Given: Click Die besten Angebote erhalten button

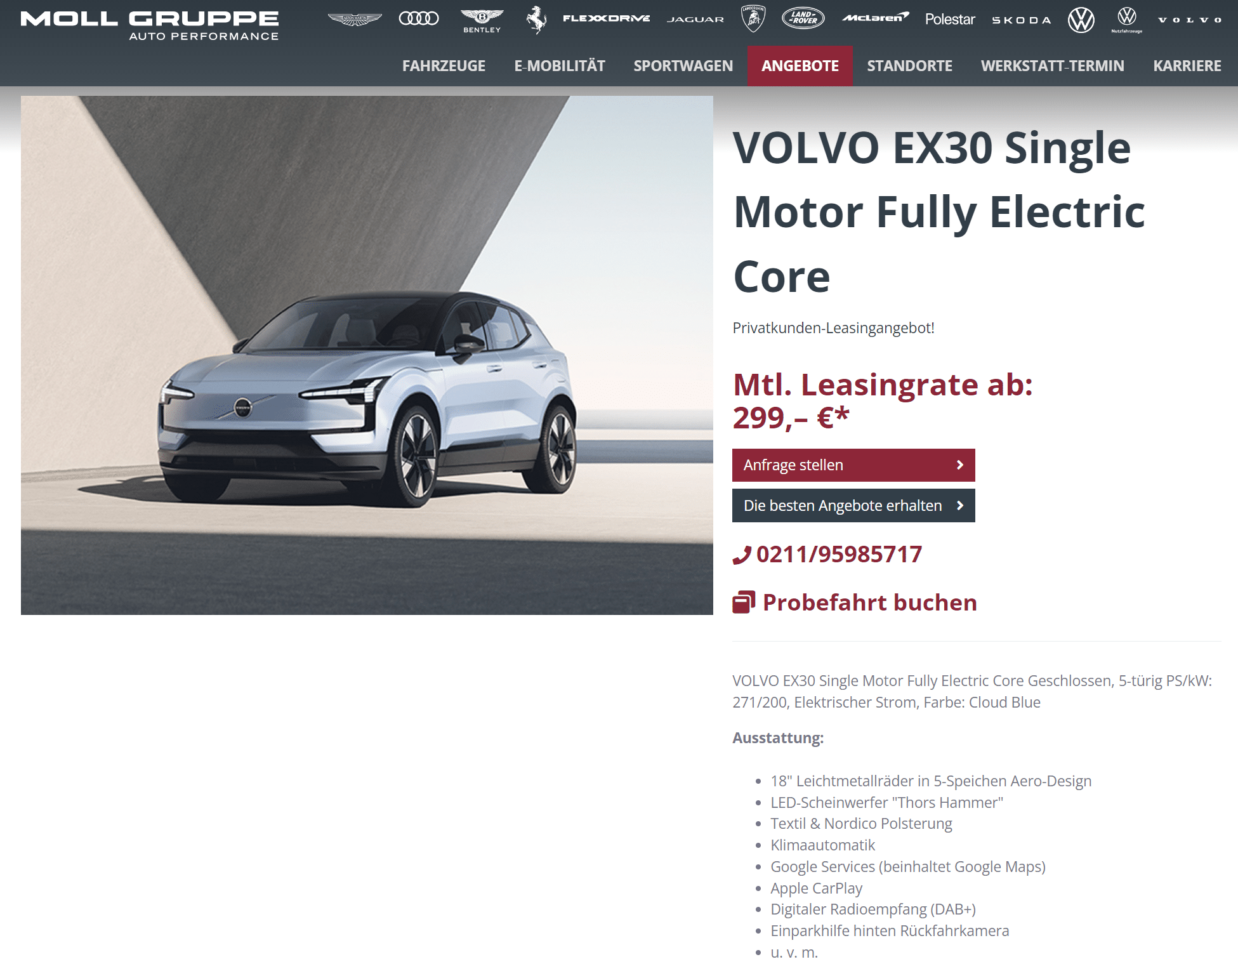Looking at the screenshot, I should (x=853, y=506).
